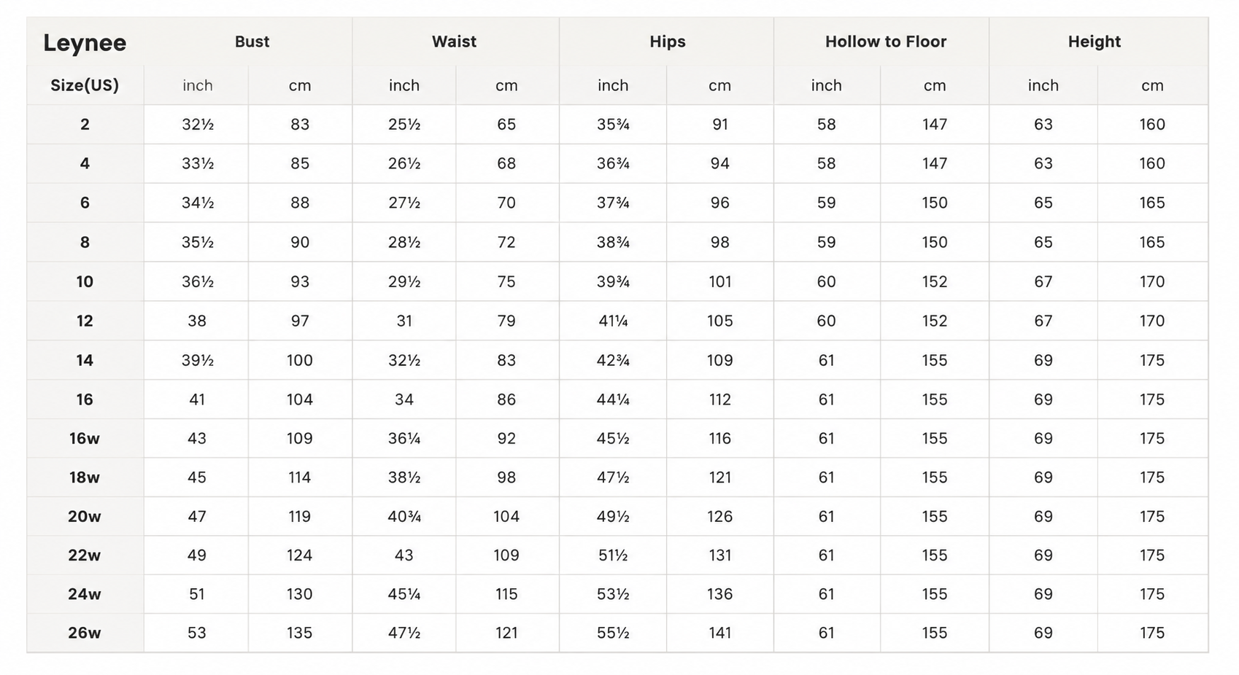Select size 14 waist cm value 83
The height and width of the screenshot is (675, 1239).
pos(506,360)
